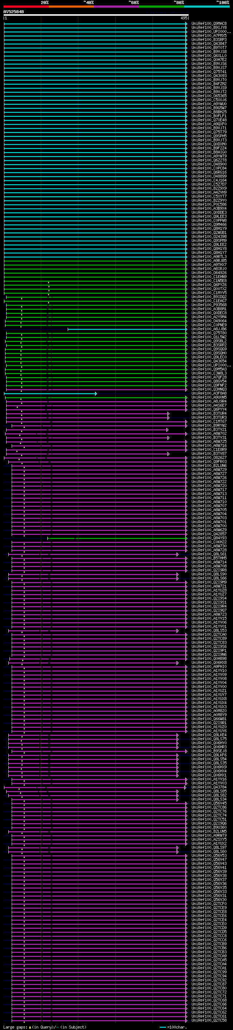Click hit label UniRef100_B5THM5
The width and height of the screenshot is (233, 1030).
pyautogui.click(x=209, y=558)
